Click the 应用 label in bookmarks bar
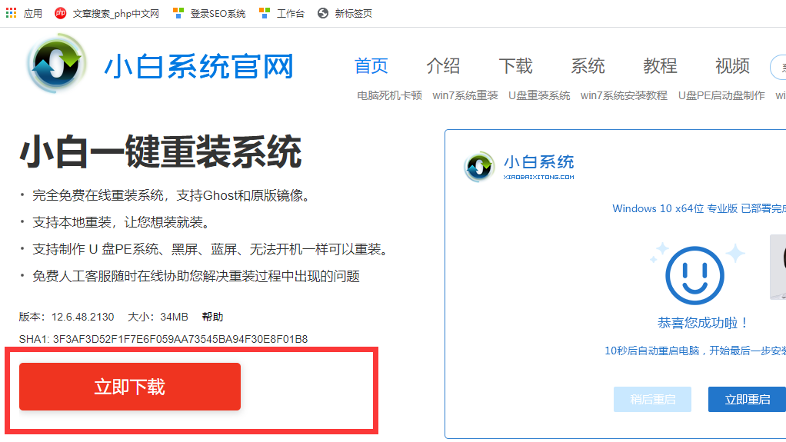786x442 pixels. tap(33, 14)
